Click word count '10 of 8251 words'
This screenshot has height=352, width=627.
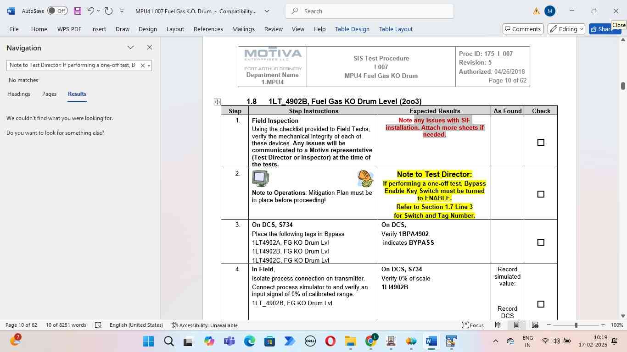[x=66, y=325]
